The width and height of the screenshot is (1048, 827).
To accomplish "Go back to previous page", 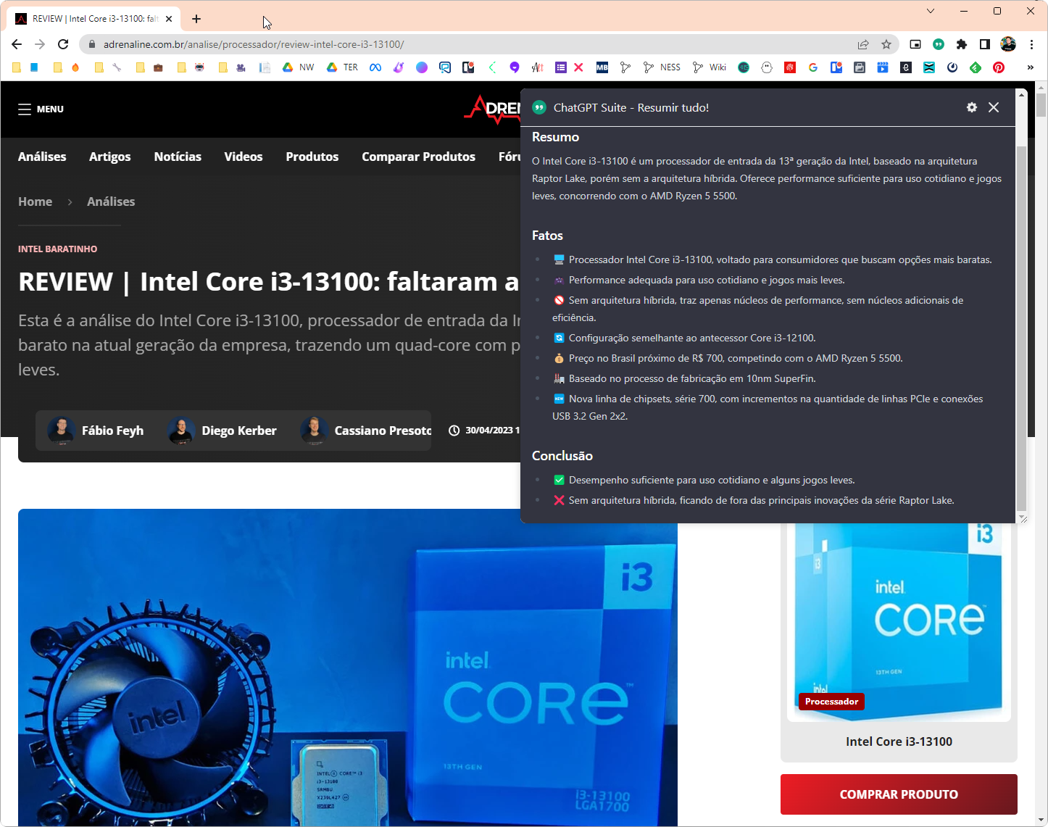I will [17, 44].
